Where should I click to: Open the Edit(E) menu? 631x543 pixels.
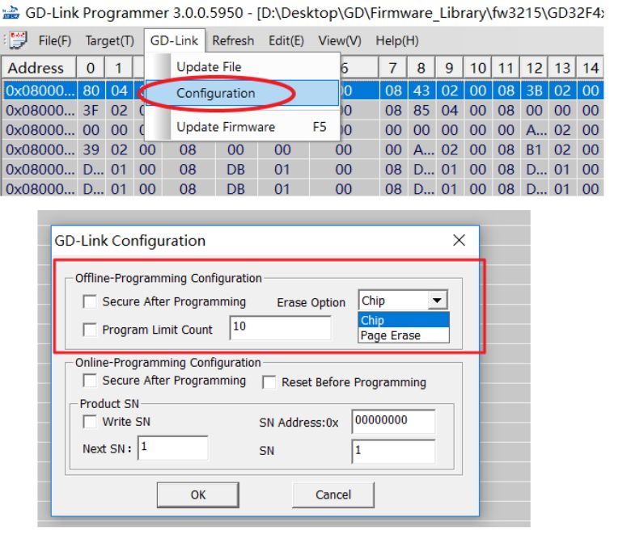286,40
